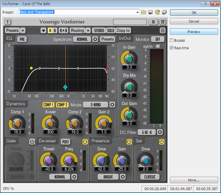Toggle De-esser power button

pyautogui.click(x=85, y=142)
